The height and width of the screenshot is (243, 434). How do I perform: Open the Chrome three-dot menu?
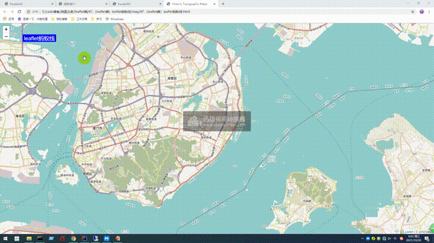click(x=429, y=11)
